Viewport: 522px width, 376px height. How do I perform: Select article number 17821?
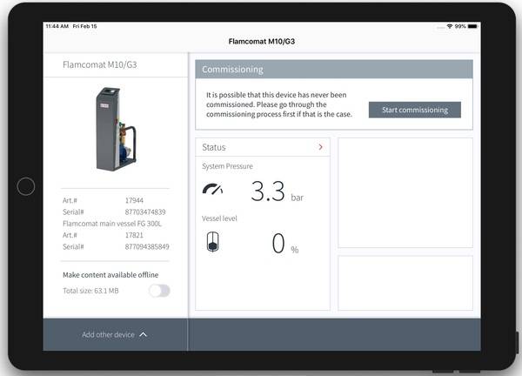pyautogui.click(x=134, y=235)
